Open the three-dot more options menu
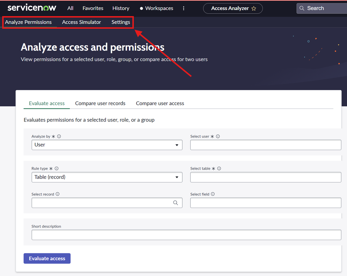 (184, 8)
